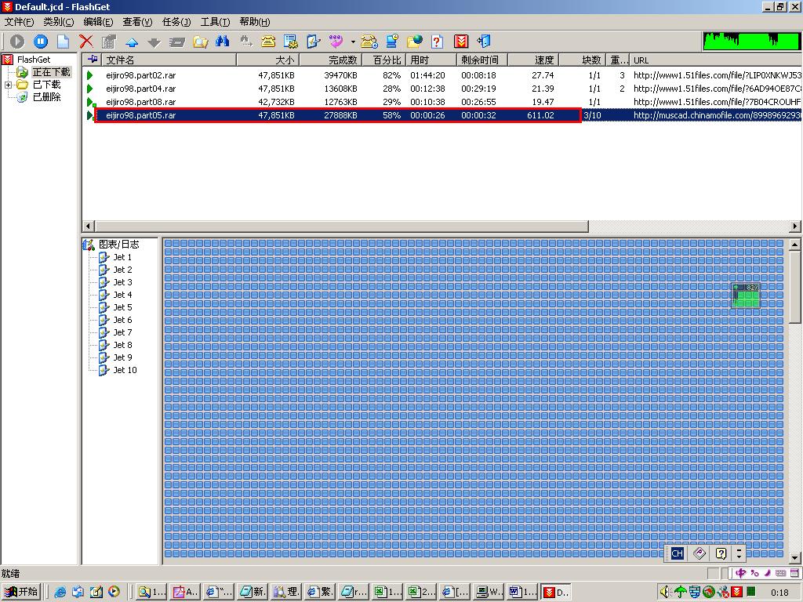Select Jet 10 in the log tree
This screenshot has width=803, height=602.
pyautogui.click(x=125, y=370)
